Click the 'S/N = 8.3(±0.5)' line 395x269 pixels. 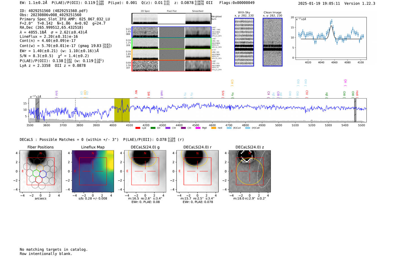tap(54, 56)
